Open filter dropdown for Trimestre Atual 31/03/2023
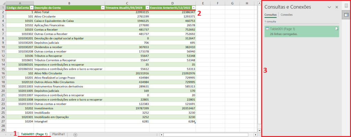The image size is (351, 137). tap(147, 8)
